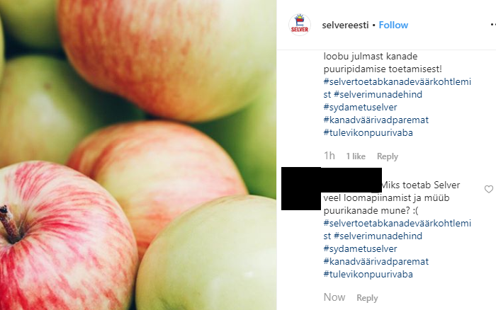View the 1 like on first comment
The height and width of the screenshot is (310, 496).
(x=356, y=156)
